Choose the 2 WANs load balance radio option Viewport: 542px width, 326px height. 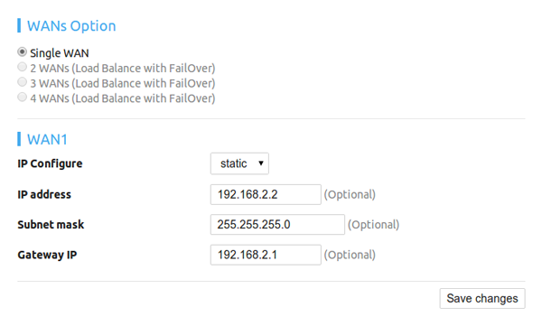pyautogui.click(x=22, y=67)
